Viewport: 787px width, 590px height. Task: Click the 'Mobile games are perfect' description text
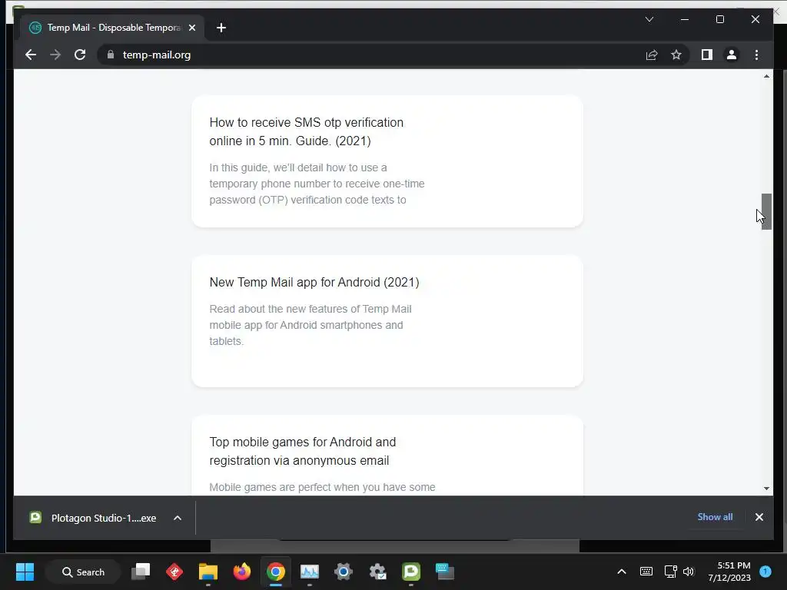pyautogui.click(x=322, y=487)
